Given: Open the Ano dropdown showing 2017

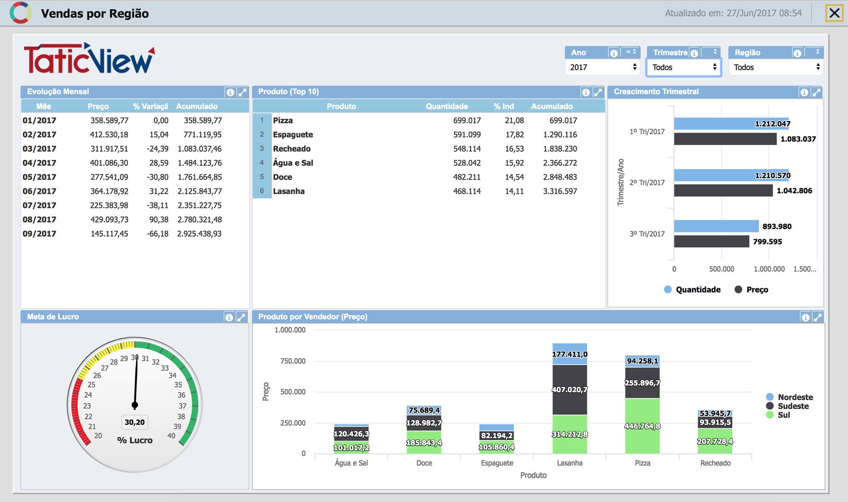Looking at the screenshot, I should click(x=603, y=67).
